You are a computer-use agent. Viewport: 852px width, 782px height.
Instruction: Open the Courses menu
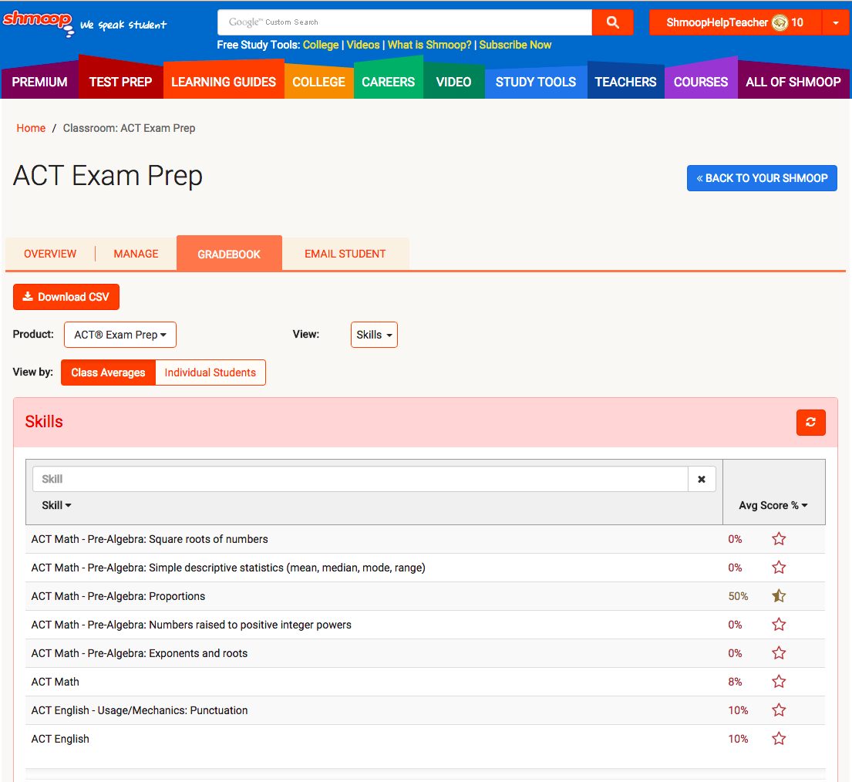tap(701, 82)
